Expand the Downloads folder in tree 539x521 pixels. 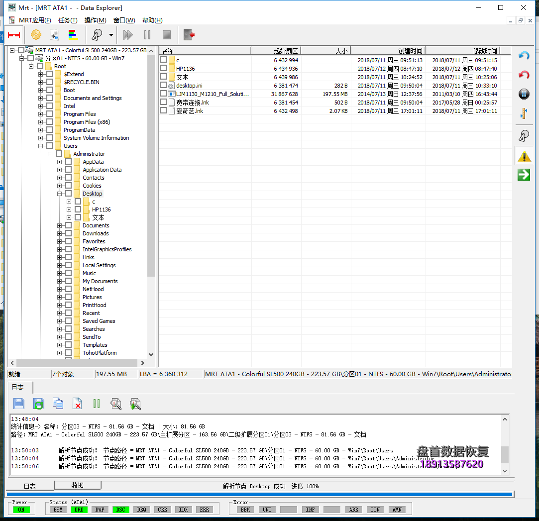pyautogui.click(x=60, y=233)
